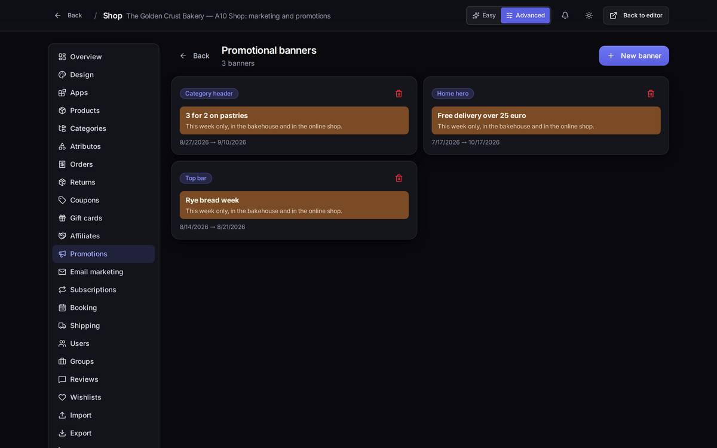Click the Email marketing envelope icon
Screen dimensions: 717x448
click(x=62, y=272)
